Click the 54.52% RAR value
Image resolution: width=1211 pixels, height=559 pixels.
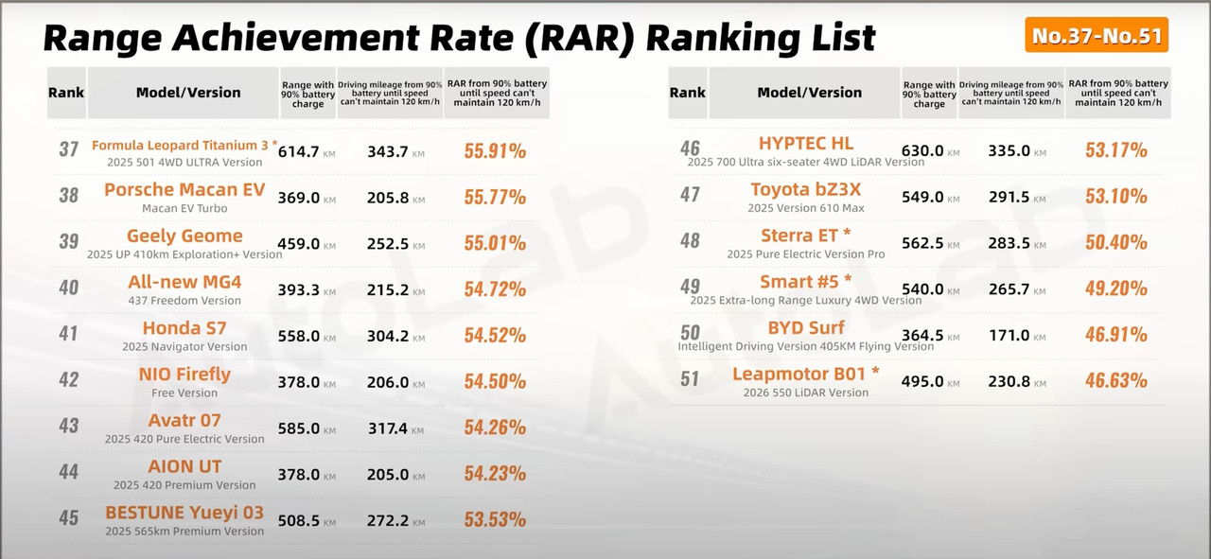point(495,336)
